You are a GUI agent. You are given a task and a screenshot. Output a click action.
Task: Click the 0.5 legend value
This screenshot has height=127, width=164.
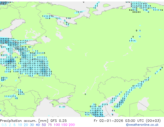tap(4, 125)
